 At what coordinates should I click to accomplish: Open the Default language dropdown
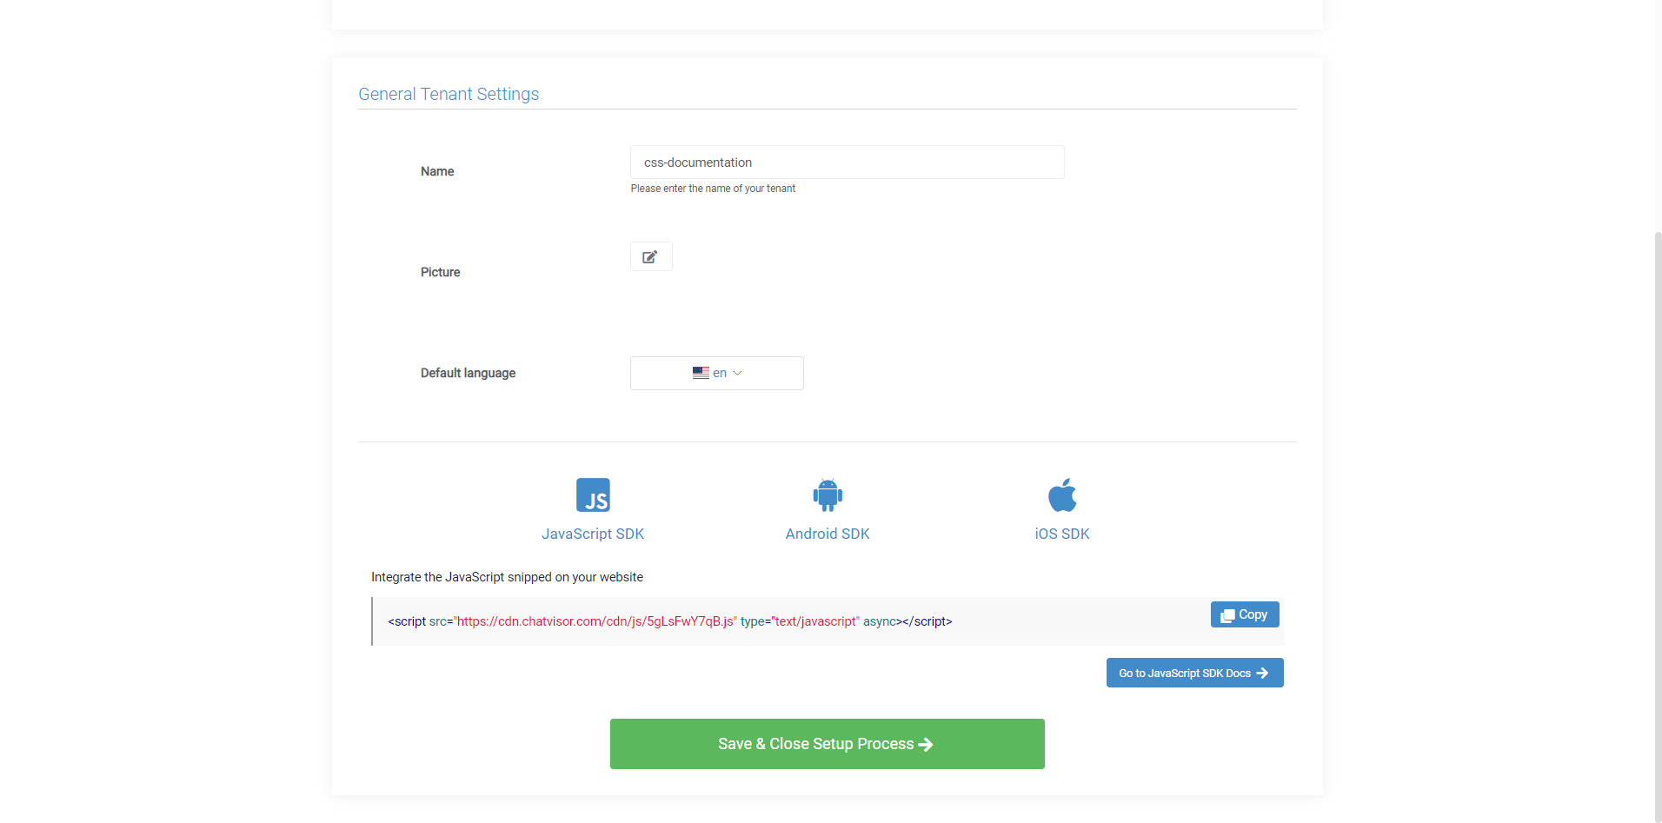[717, 373]
